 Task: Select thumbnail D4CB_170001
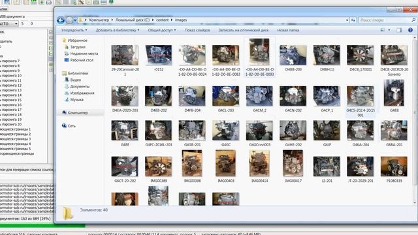[x=360, y=55]
